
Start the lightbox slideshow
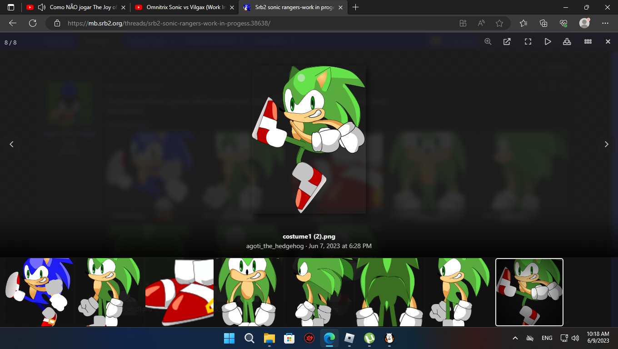tap(548, 42)
